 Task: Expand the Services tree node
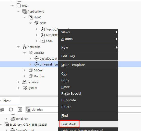[18, 82]
